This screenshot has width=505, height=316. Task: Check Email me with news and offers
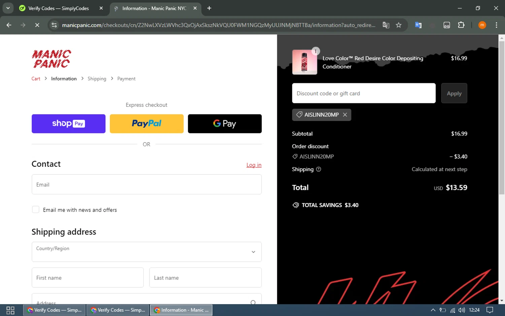[36, 210]
